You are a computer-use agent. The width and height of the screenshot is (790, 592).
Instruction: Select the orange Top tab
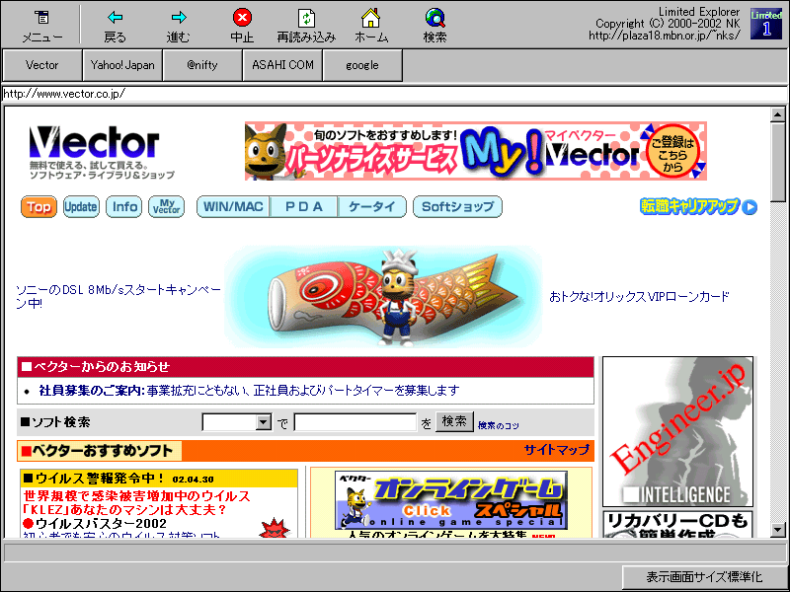click(x=39, y=207)
